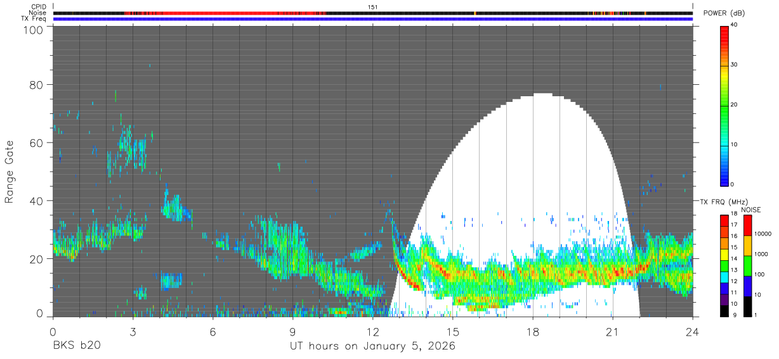This screenshot has height=359, width=779.
Task: Pick the black noise swatch above 1
Action: [x=747, y=306]
